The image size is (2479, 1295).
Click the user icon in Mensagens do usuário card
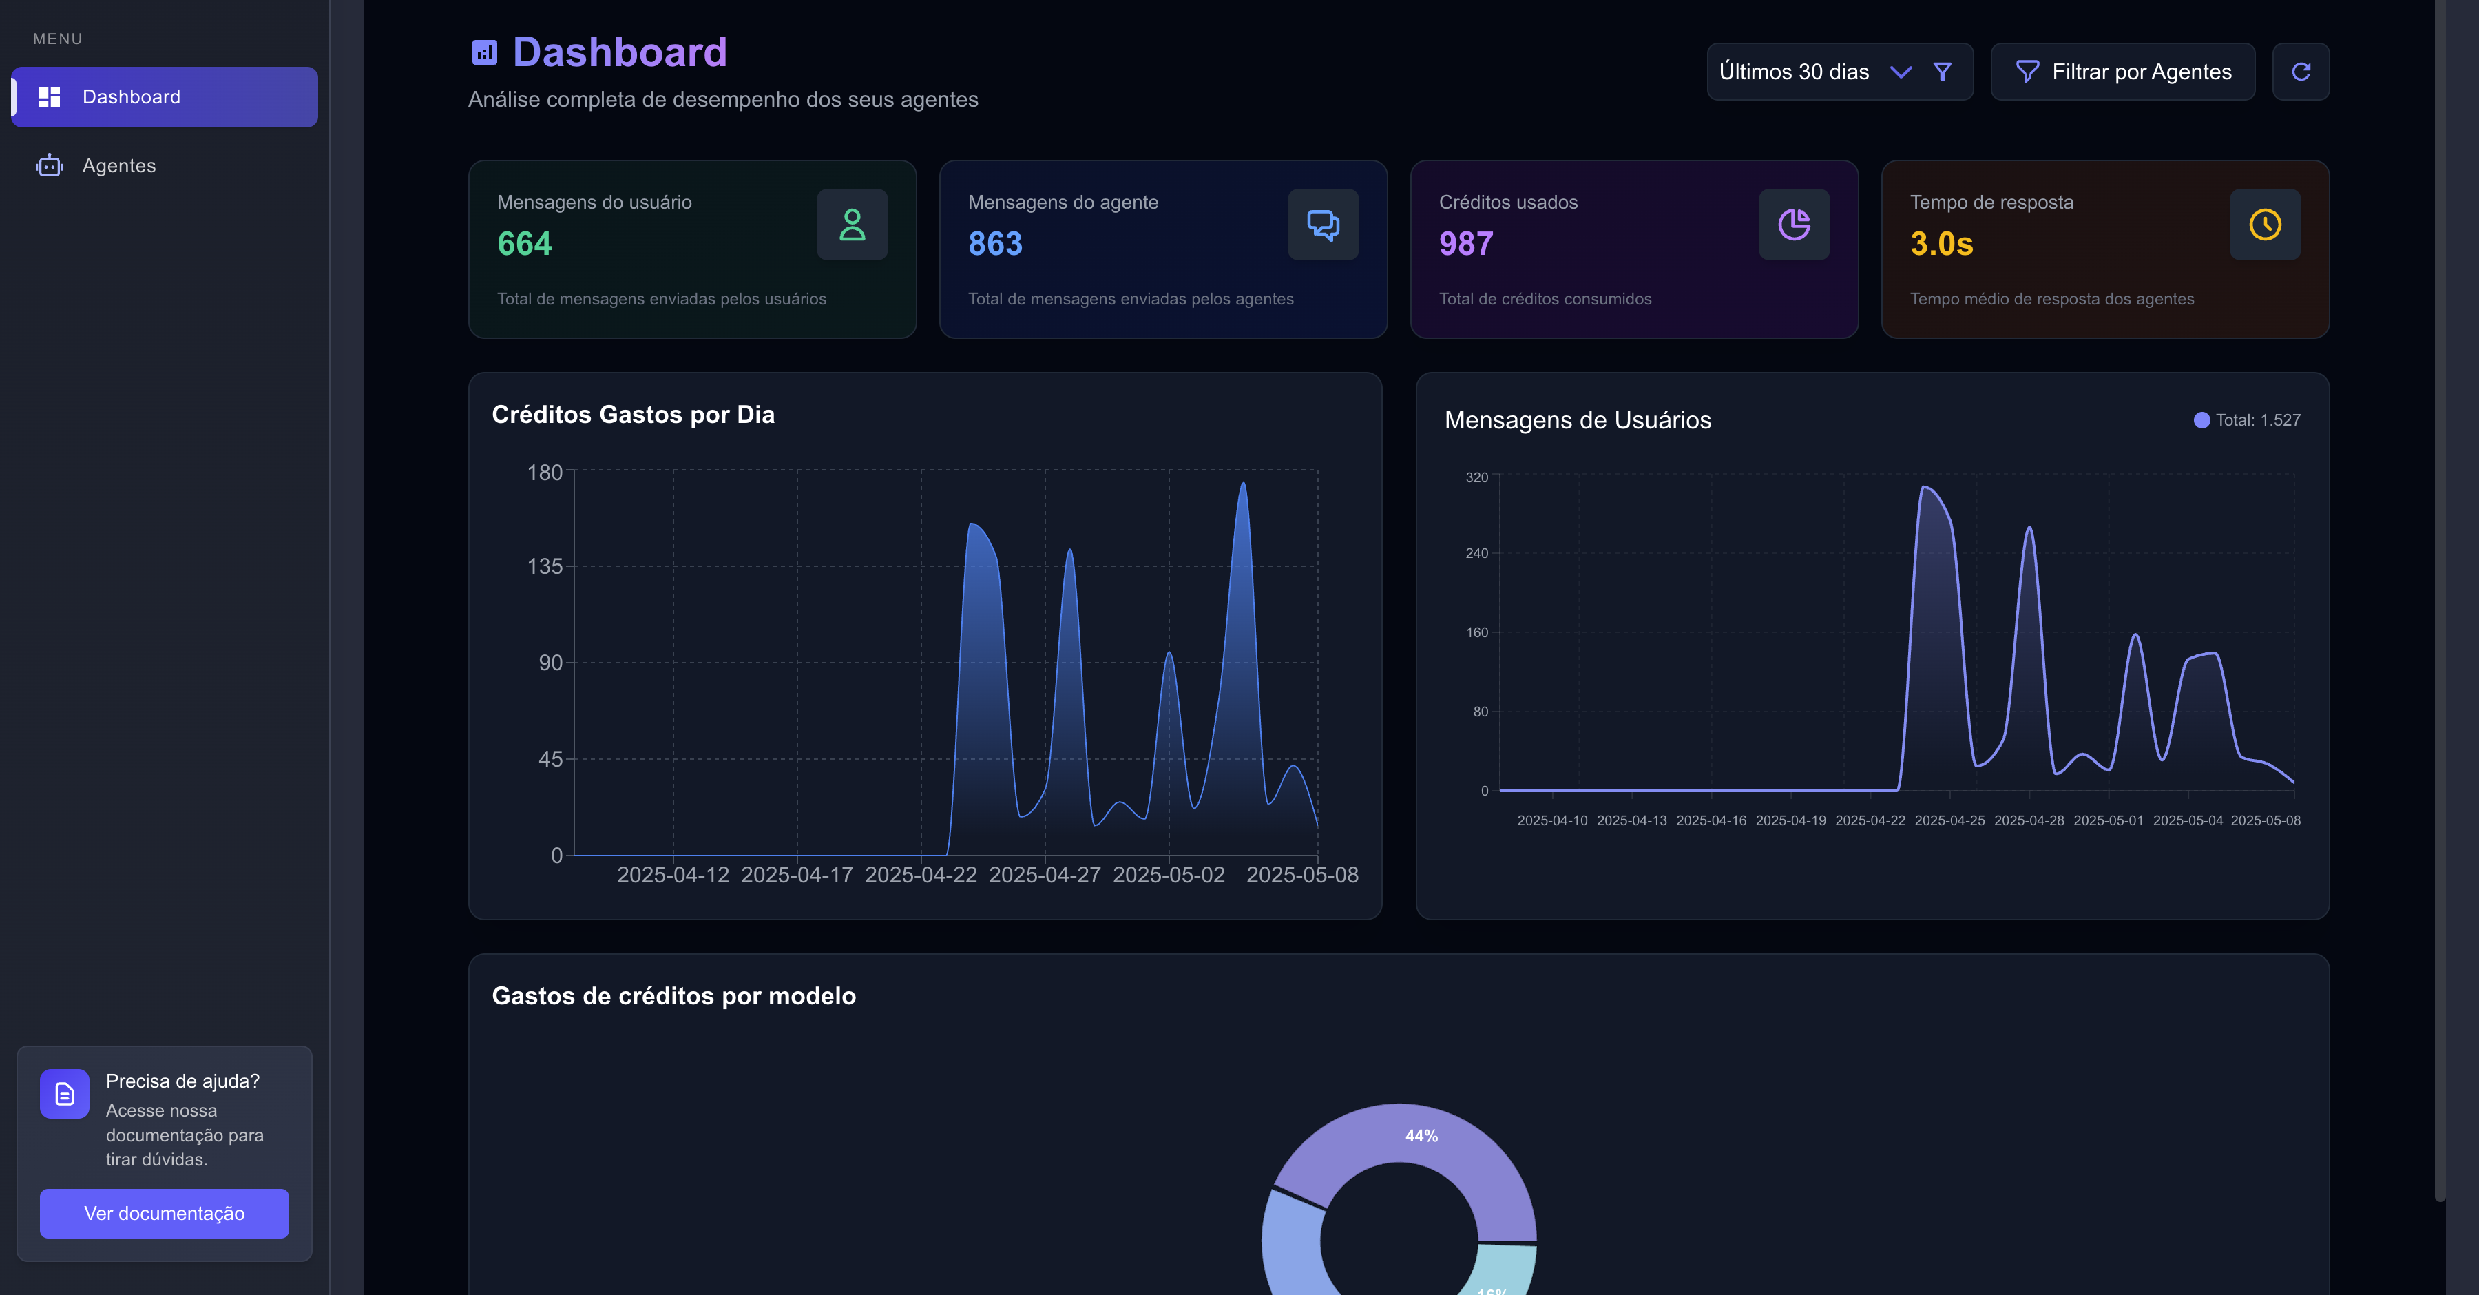click(852, 225)
